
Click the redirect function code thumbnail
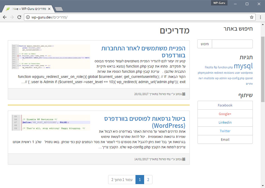click(51, 57)
